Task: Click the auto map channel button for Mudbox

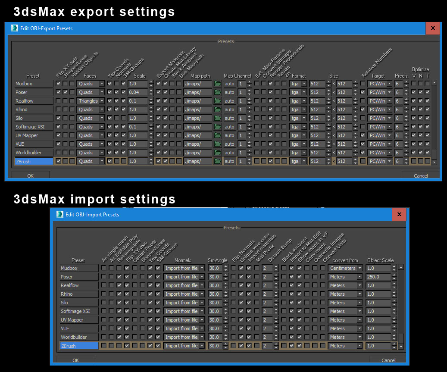Action: coord(229,84)
